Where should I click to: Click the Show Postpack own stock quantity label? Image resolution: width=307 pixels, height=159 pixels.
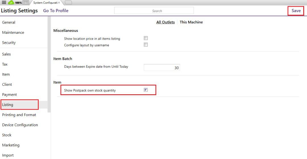[90, 90]
